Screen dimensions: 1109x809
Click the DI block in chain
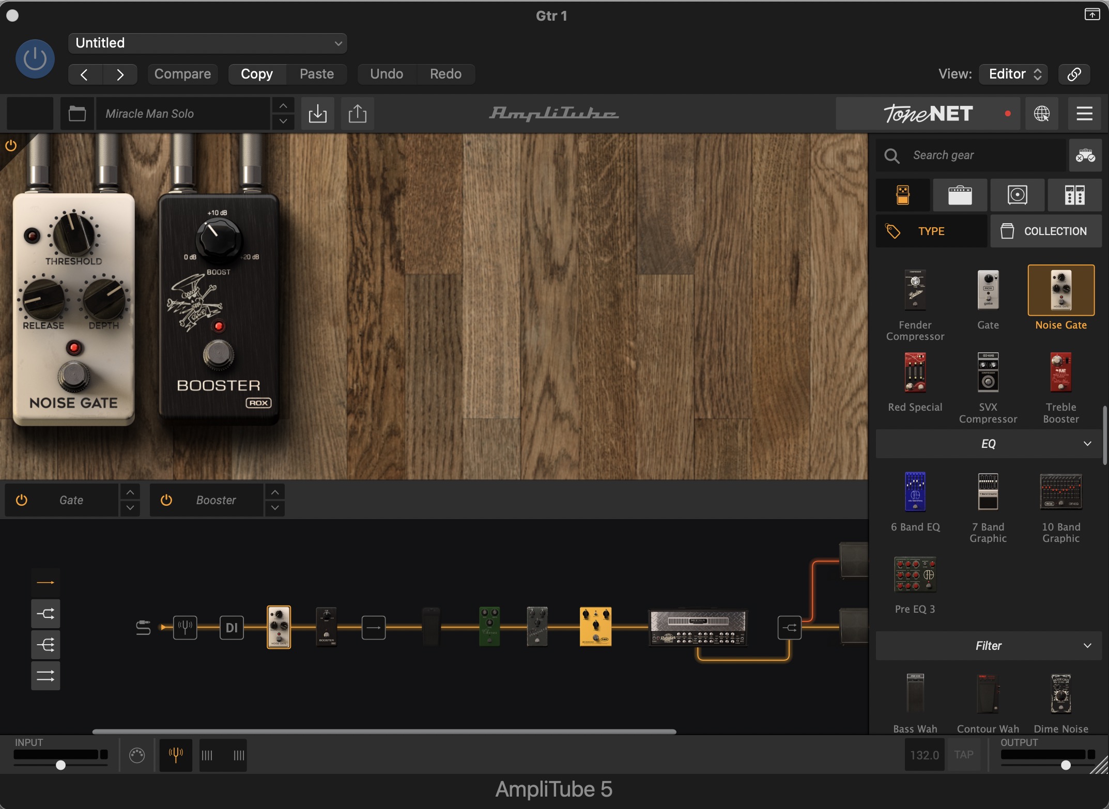[x=232, y=628]
